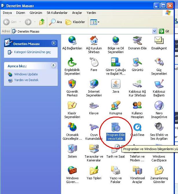Toggle the Klasörler folders pane button
This screenshot has height=194, width=178.
click(75, 22)
